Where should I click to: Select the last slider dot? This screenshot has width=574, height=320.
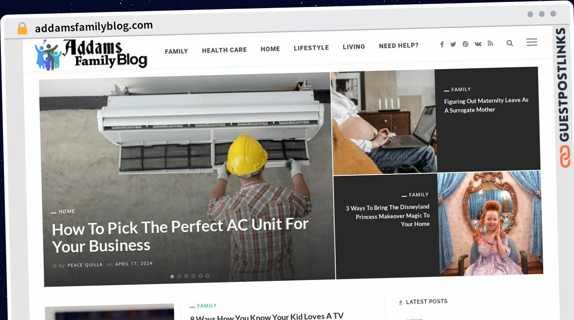pyautogui.click(x=208, y=276)
